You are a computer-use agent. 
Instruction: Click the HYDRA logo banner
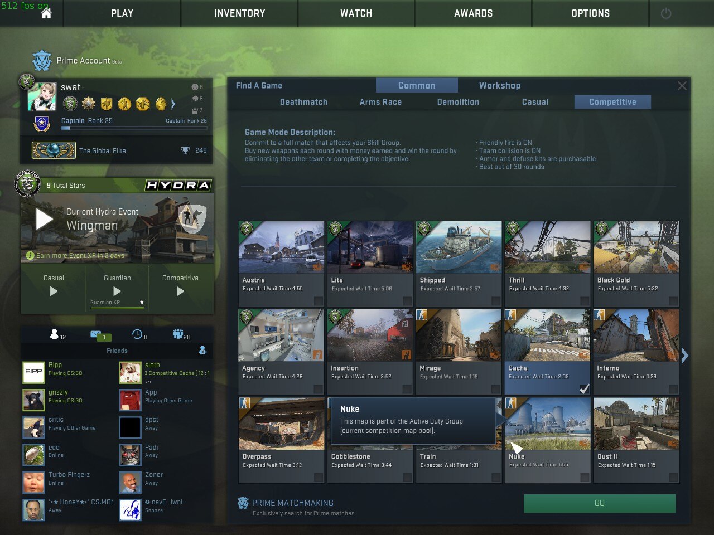pos(178,186)
